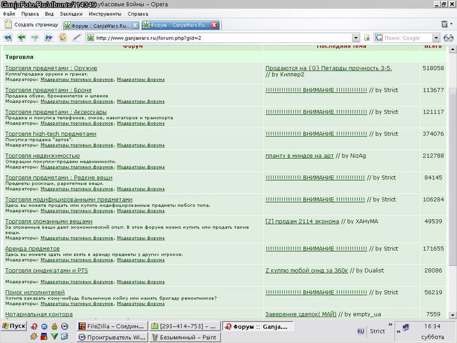Click the Google search input field
This screenshot has height=343, width=457.
(407, 38)
